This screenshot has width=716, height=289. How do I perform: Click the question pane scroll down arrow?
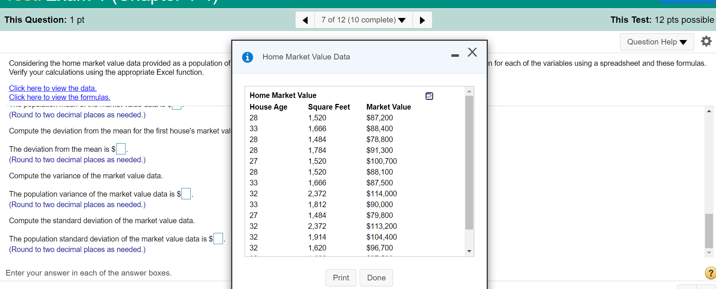(x=709, y=253)
